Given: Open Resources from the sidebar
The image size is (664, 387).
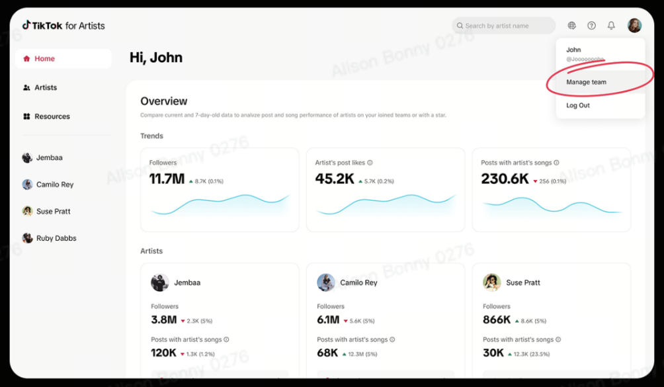Looking at the screenshot, I should [x=52, y=116].
